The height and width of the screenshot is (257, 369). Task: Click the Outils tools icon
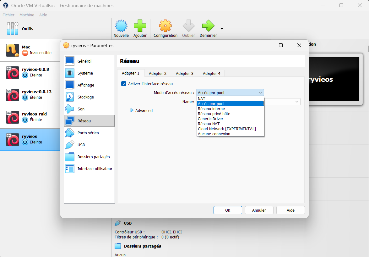[x=13, y=29]
